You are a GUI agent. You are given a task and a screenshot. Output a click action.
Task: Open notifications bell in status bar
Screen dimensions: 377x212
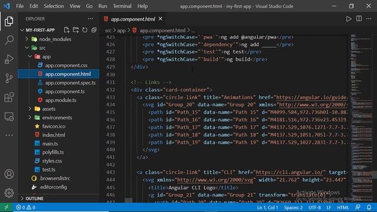pyautogui.click(x=369, y=207)
